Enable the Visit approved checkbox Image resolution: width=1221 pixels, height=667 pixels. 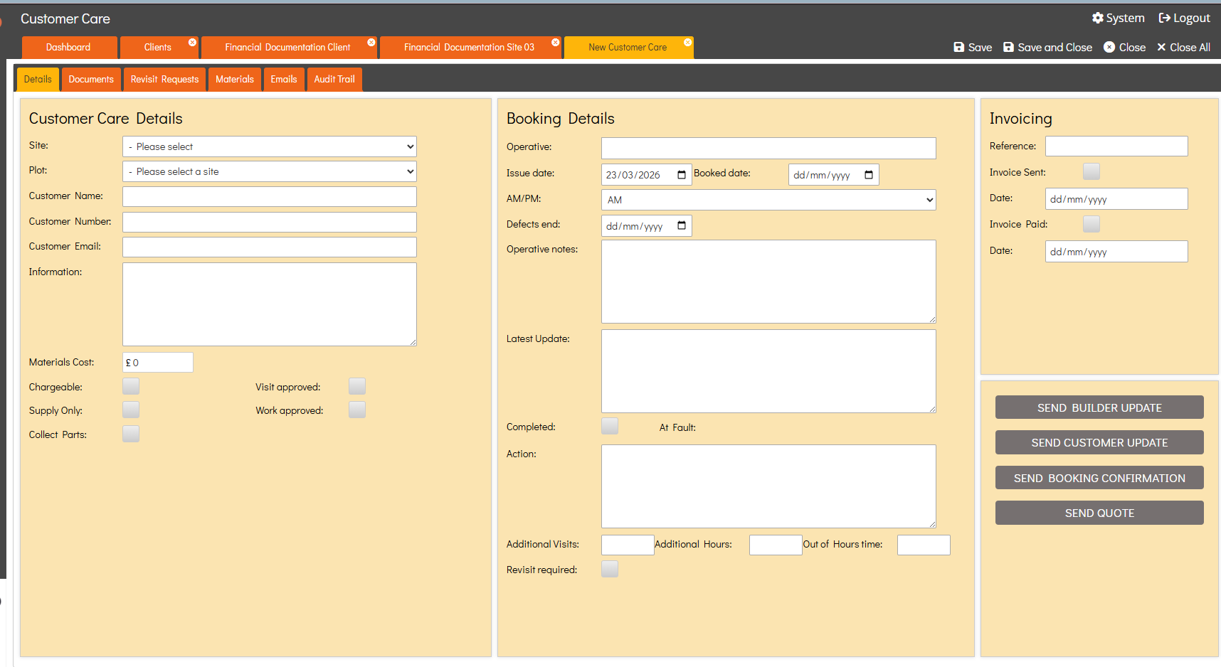(x=357, y=386)
